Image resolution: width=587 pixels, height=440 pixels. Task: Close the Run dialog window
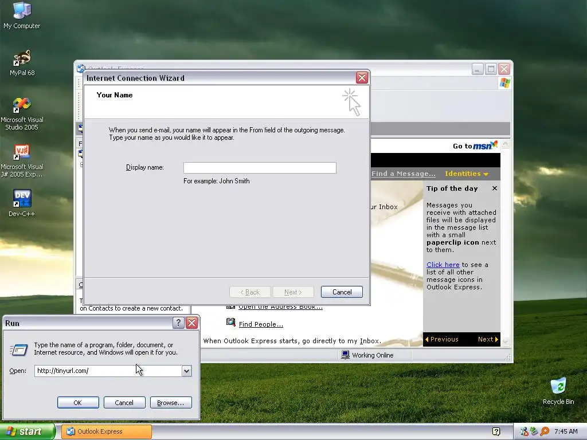[x=191, y=323]
